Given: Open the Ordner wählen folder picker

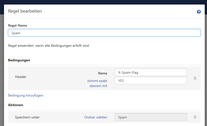Looking at the screenshot, I should (x=96, y=117).
